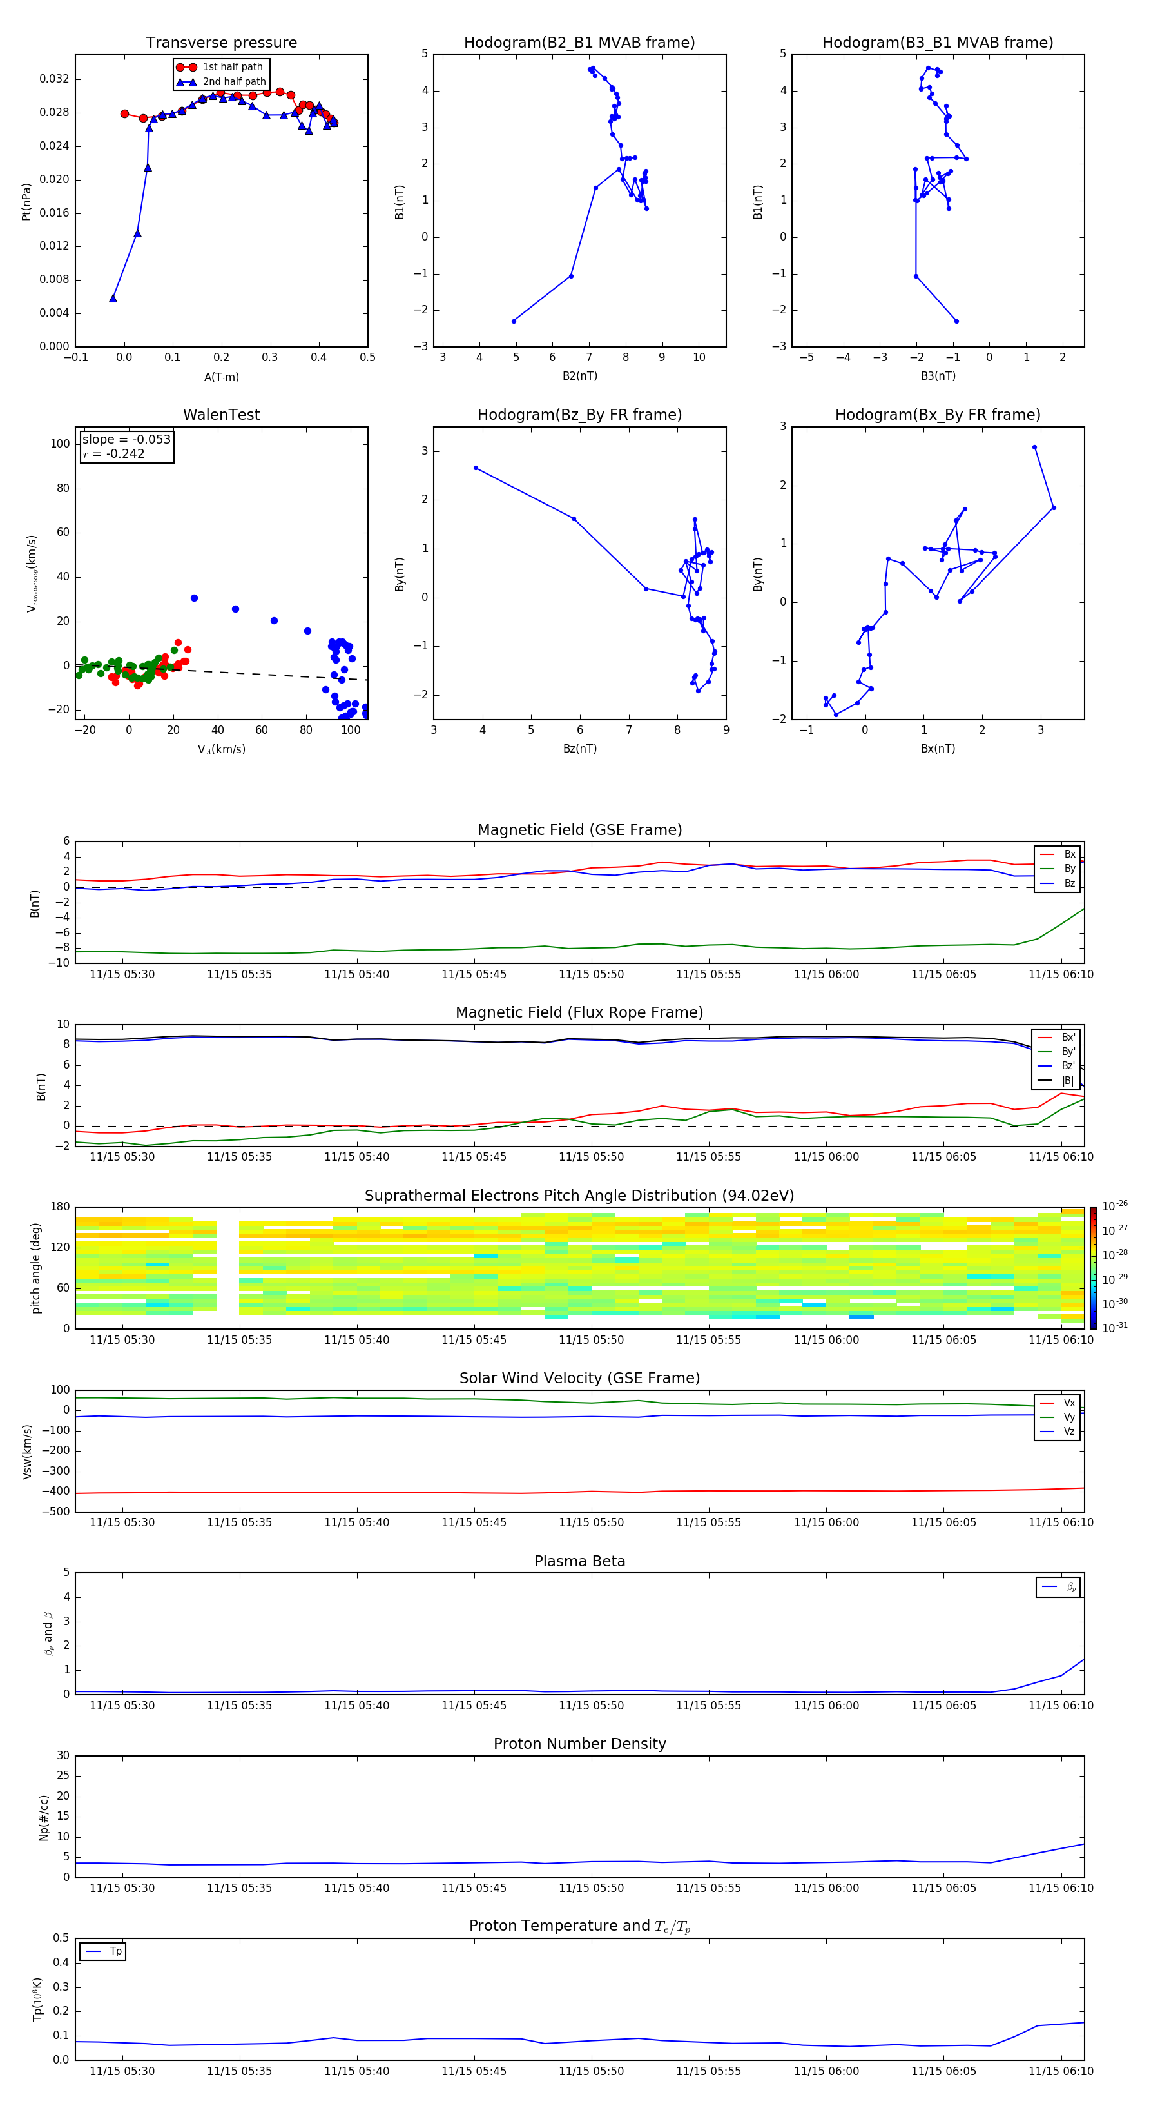Image resolution: width=1160 pixels, height=2128 pixels.
Task: Click the Walen test 'V_A(km/s)' axis label
Action: (221, 749)
